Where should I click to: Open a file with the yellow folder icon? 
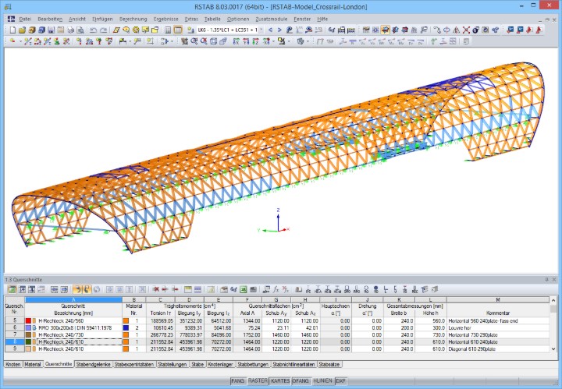click(x=22, y=30)
